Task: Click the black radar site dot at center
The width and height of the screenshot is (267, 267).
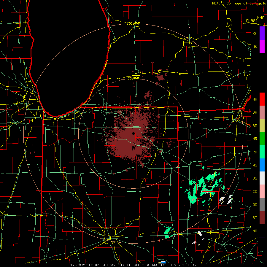Action: 133,133
